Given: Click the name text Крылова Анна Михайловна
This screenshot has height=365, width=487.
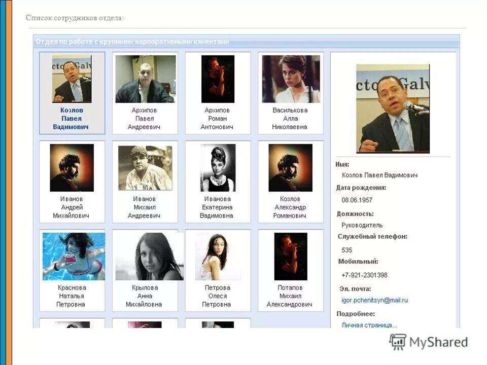Looking at the screenshot, I should [144, 296].
